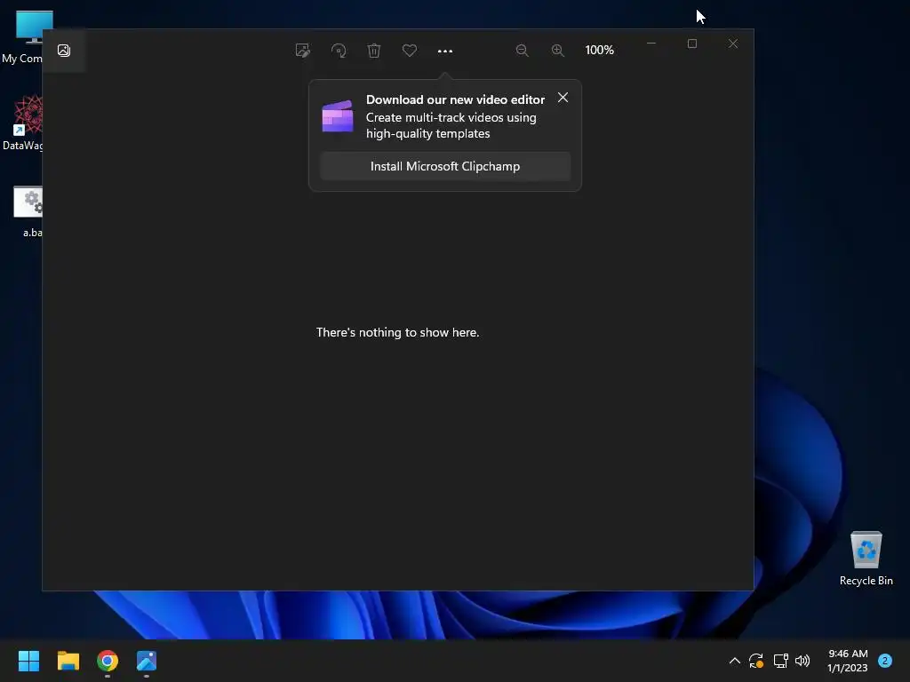The width and height of the screenshot is (910, 682).
Task: Open the Photos collection view icon
Action: click(64, 51)
